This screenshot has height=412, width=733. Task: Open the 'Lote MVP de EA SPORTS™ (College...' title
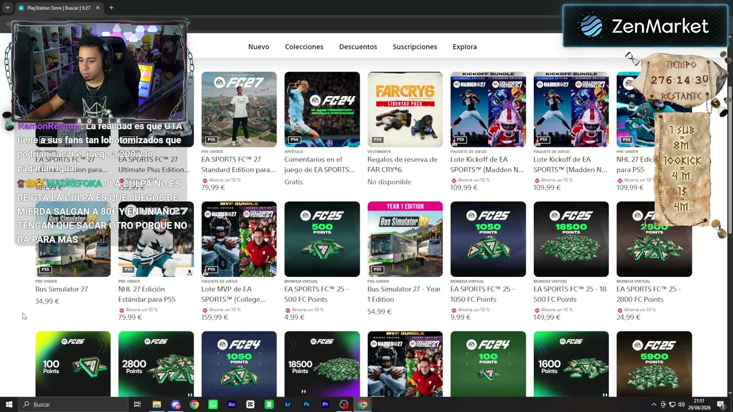tap(234, 294)
